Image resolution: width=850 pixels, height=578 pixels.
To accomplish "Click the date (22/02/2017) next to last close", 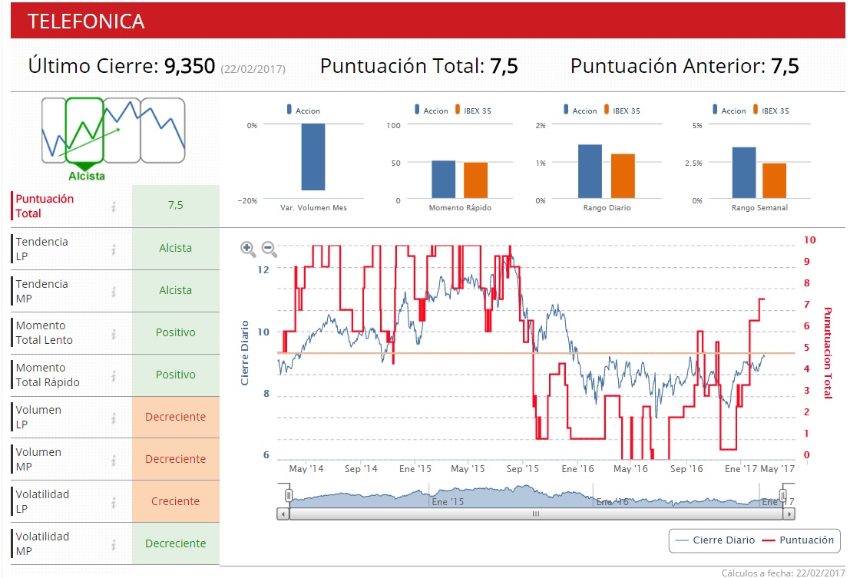I will tap(253, 69).
